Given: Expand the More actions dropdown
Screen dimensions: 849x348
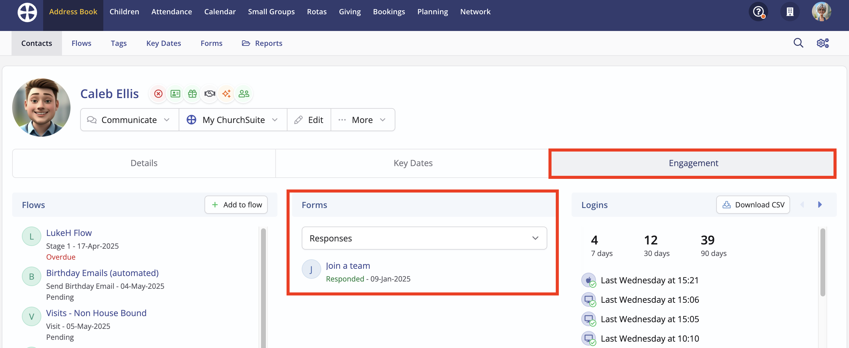Looking at the screenshot, I should coord(363,120).
